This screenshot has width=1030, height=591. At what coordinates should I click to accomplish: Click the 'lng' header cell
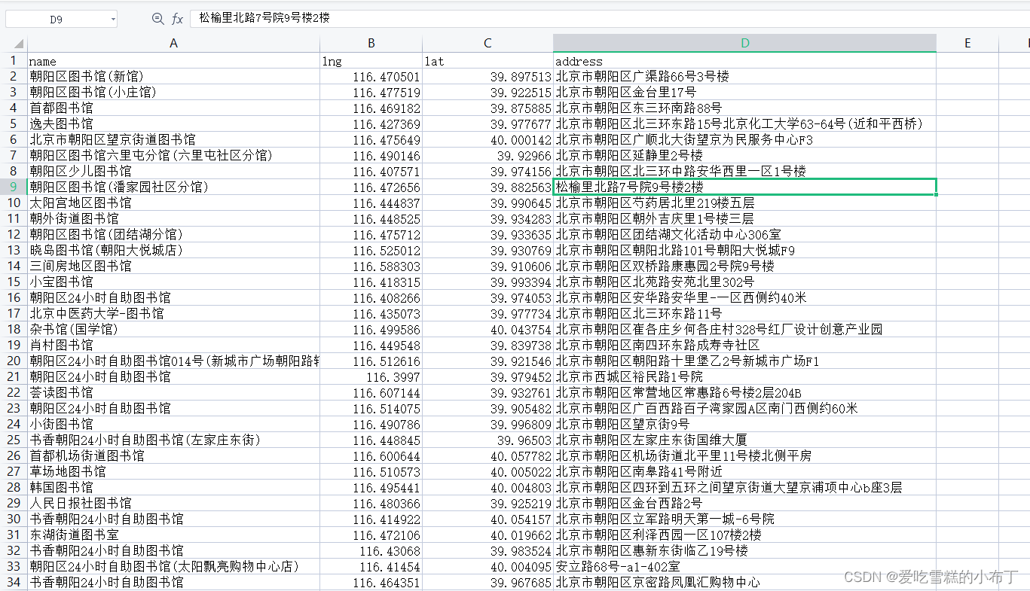coord(371,61)
